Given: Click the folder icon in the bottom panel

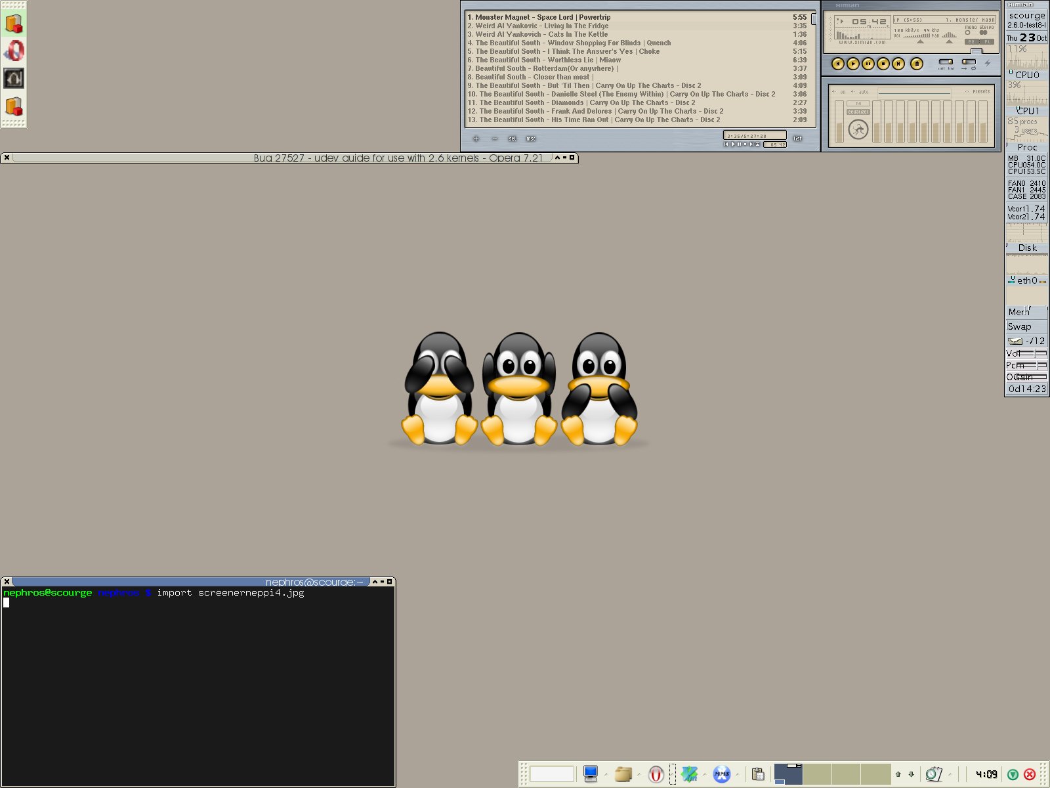Looking at the screenshot, I should tap(623, 774).
